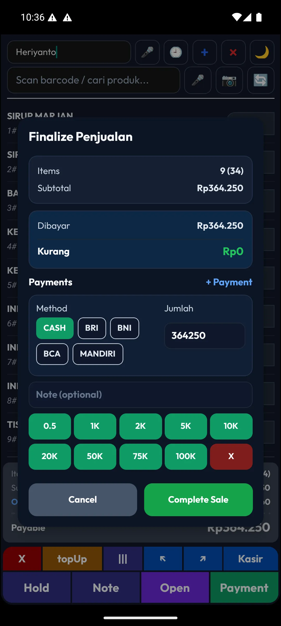
Task: Switch to the Kasir tab
Action: (x=250, y=559)
